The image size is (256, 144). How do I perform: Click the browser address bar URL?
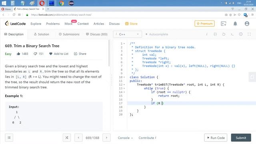(61, 15)
